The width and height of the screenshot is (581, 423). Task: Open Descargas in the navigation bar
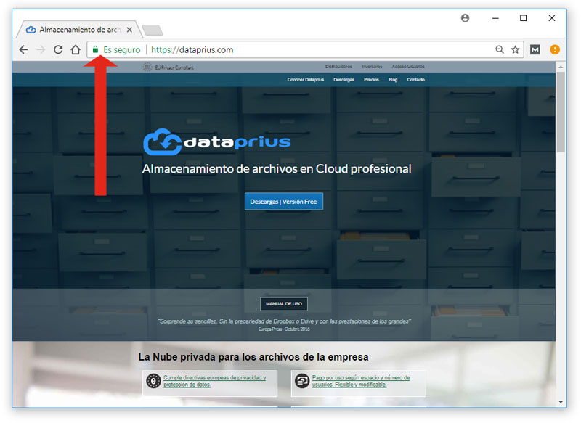click(344, 80)
